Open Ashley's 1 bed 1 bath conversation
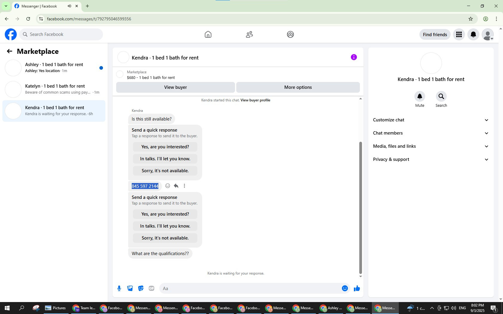The height and width of the screenshot is (314, 503). (x=54, y=68)
